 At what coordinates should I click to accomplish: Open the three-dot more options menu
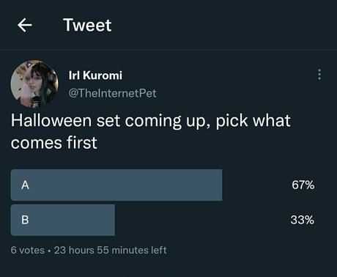pyautogui.click(x=319, y=75)
